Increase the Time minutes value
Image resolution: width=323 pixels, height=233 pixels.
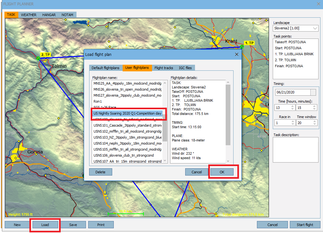click(314, 106)
